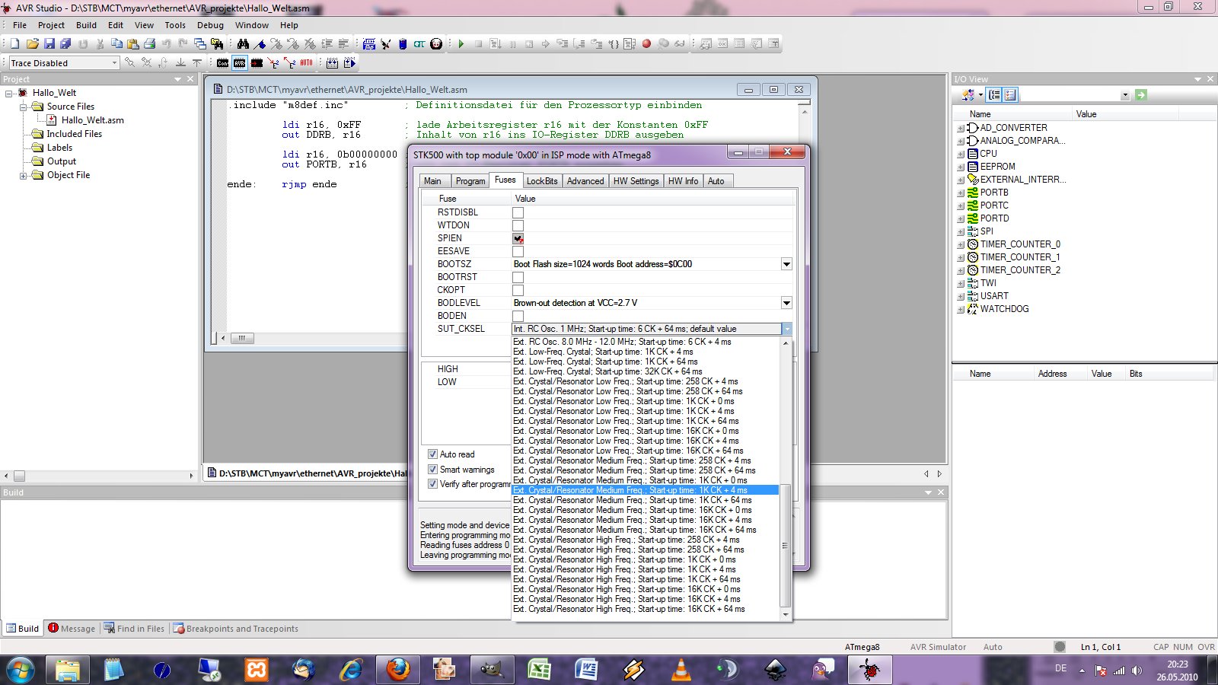Open VLC cone icon in taskbar
This screenshot has height=685, width=1218.
tap(681, 670)
